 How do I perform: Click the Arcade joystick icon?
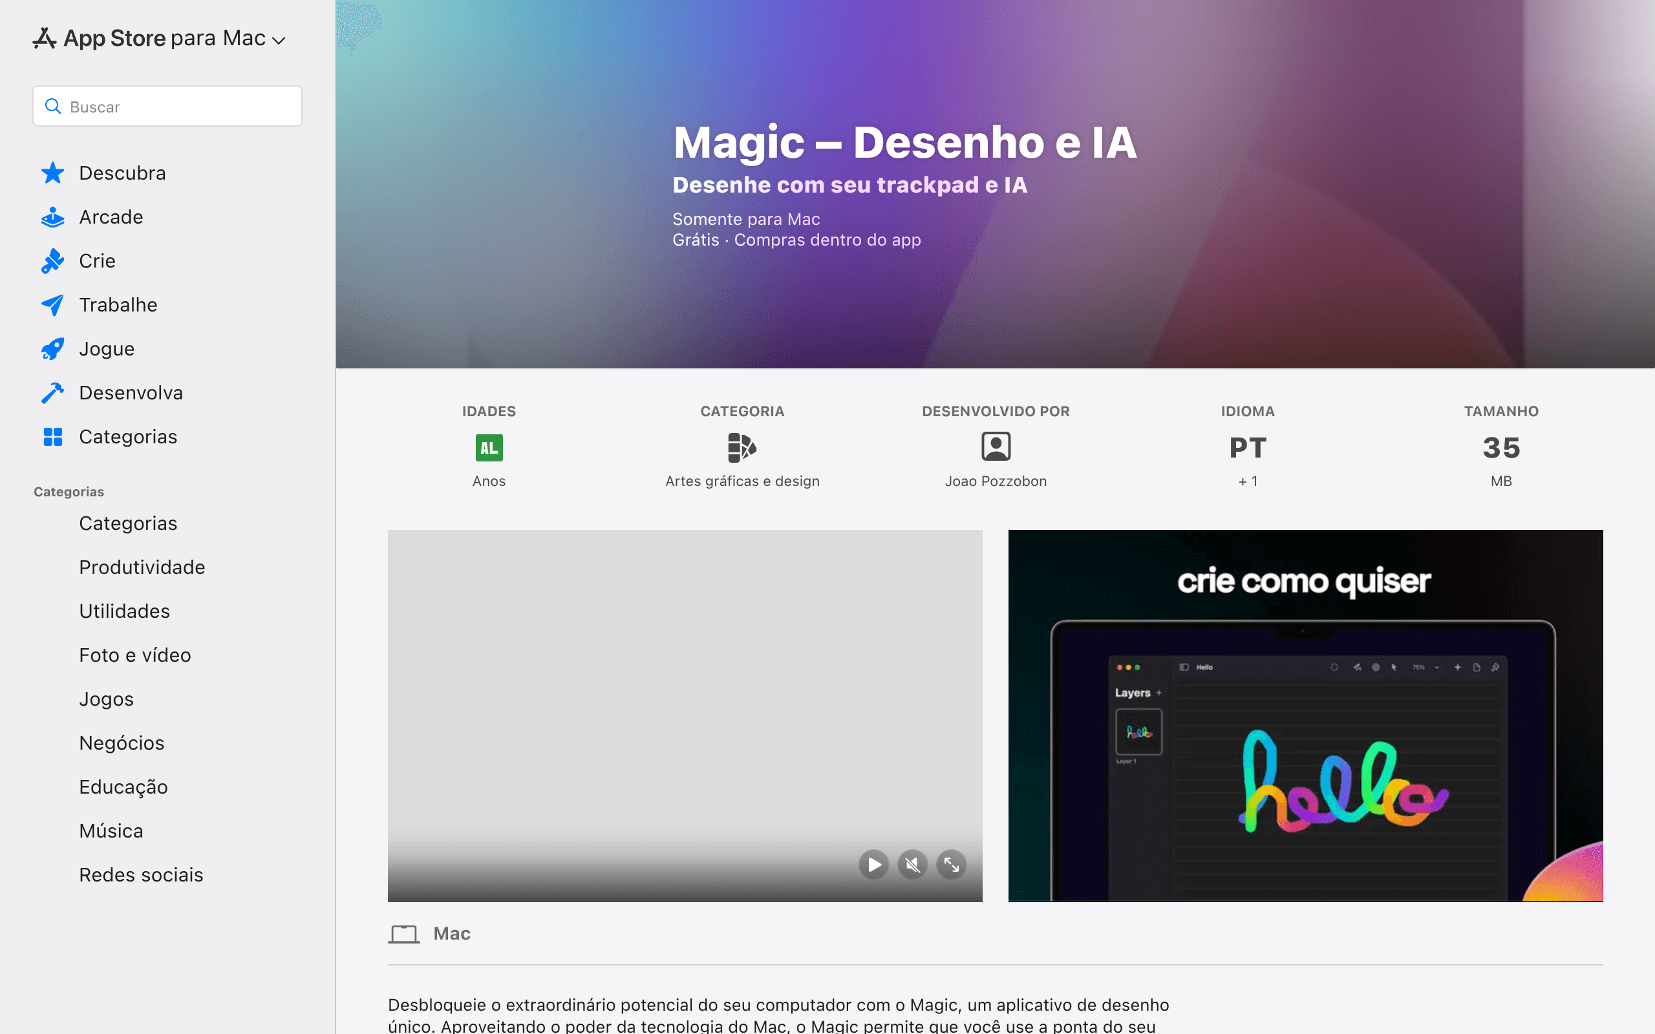(52, 216)
